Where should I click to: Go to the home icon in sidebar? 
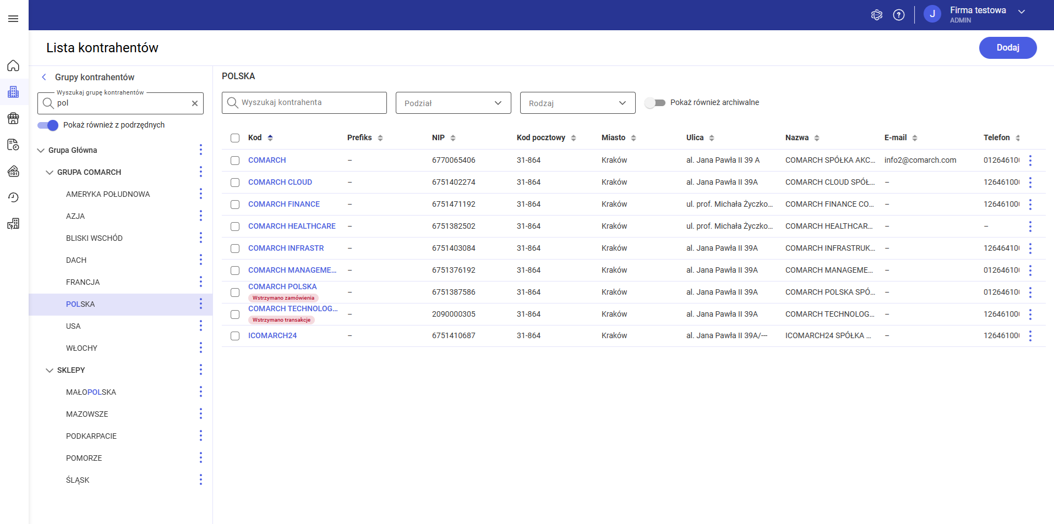(x=13, y=66)
